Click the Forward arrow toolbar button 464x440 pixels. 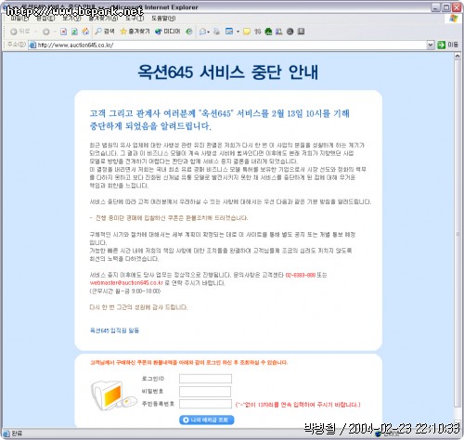[x=46, y=32]
